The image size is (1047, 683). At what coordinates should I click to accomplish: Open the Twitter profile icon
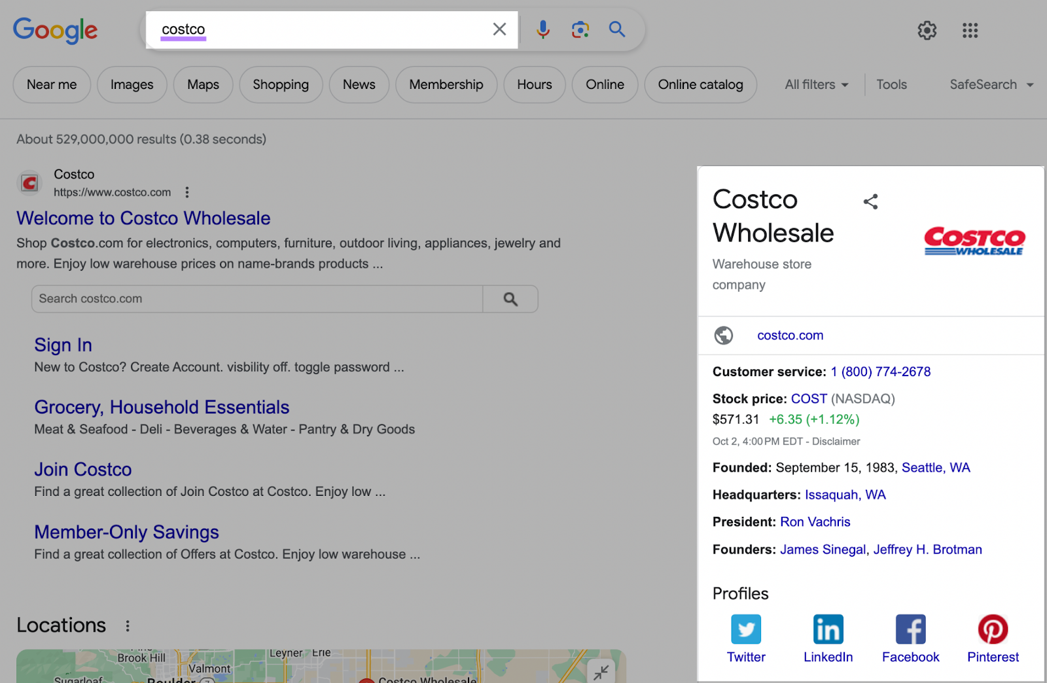(746, 629)
